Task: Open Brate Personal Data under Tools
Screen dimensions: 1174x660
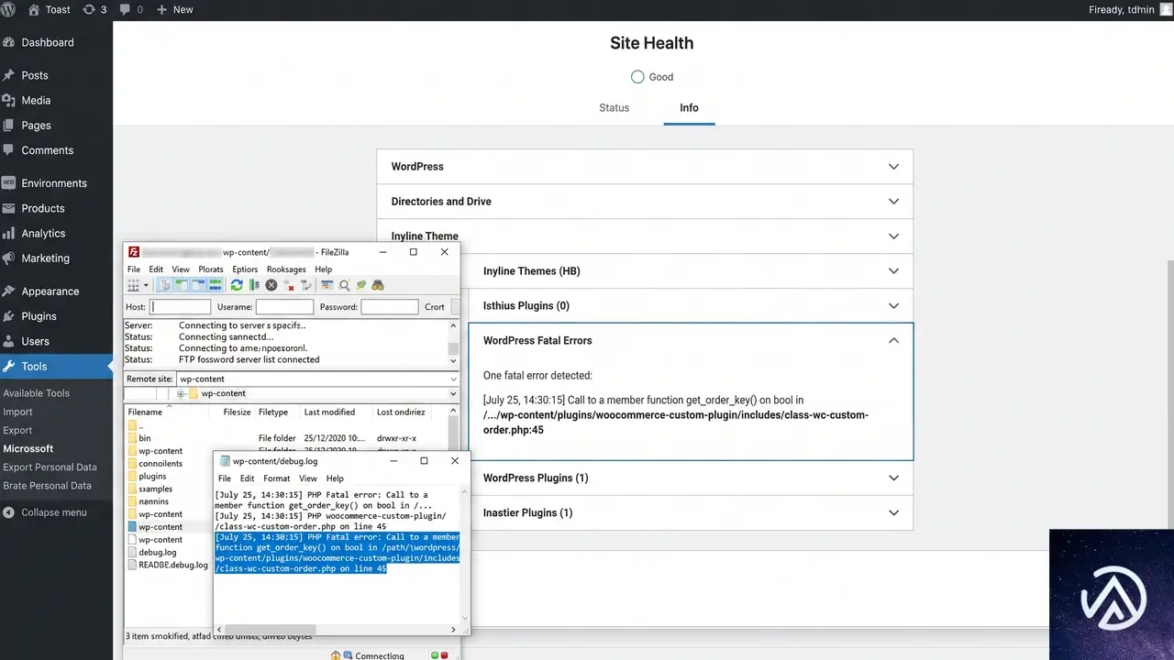Action: pos(48,486)
